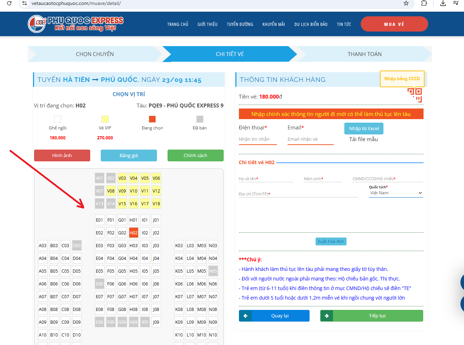Click the Bảng giá price list button
The width and height of the screenshot is (464, 345).
[x=129, y=155]
